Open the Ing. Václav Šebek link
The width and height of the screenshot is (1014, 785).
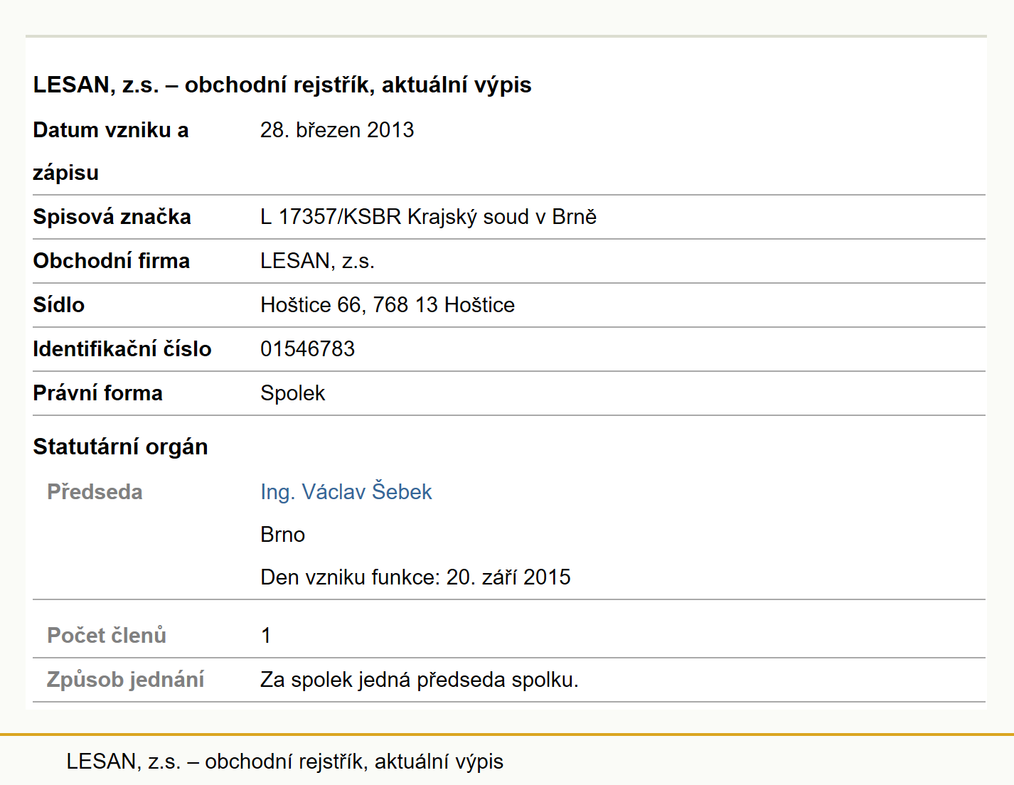[346, 491]
